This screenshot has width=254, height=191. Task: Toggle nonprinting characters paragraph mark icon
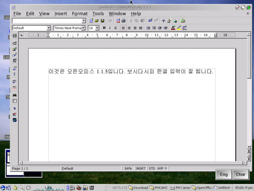15,109
